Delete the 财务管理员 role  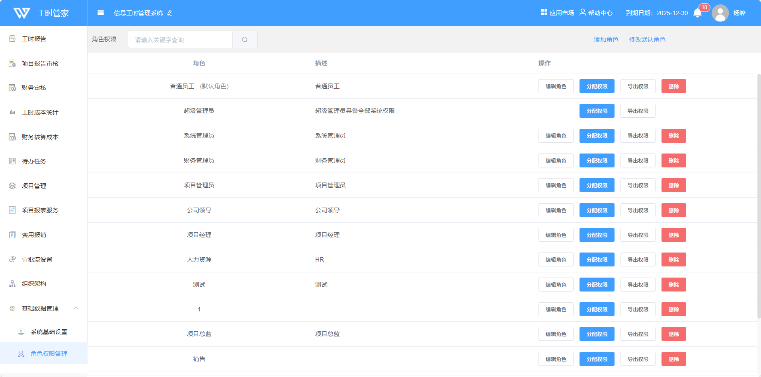tap(673, 161)
